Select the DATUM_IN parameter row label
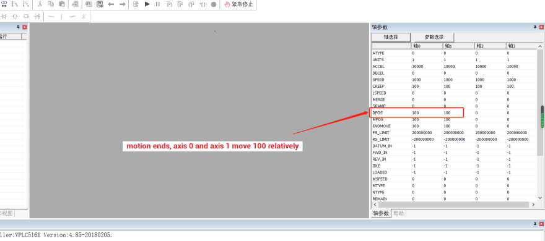545x241 pixels. [x=381, y=146]
